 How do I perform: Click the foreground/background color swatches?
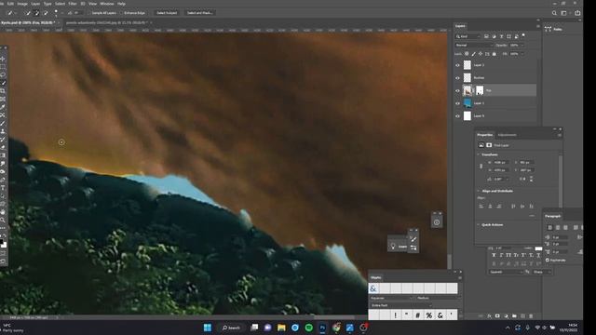(x=3, y=243)
